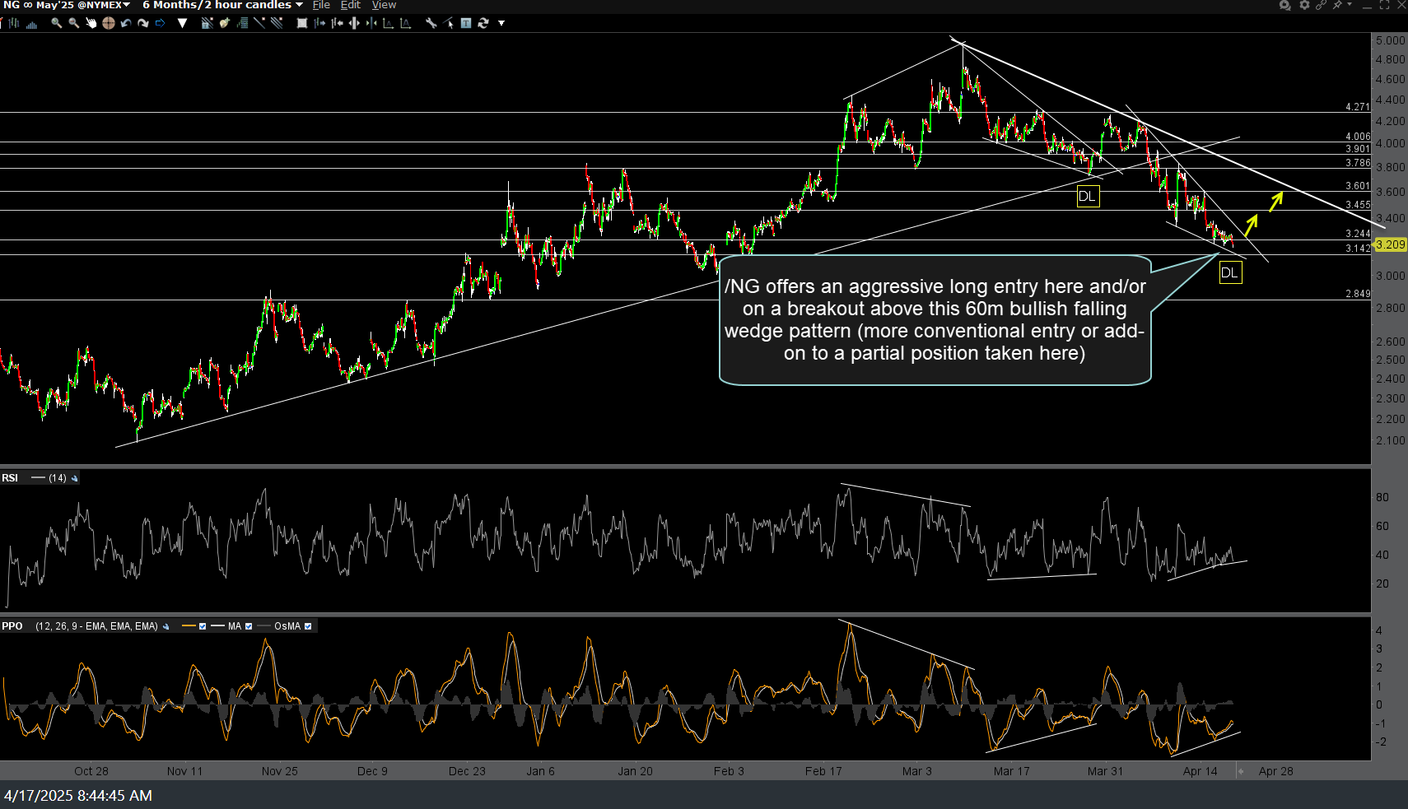This screenshot has width=1408, height=809.
Task: Toggle the PPO orange line checkbox
Action: (x=203, y=626)
